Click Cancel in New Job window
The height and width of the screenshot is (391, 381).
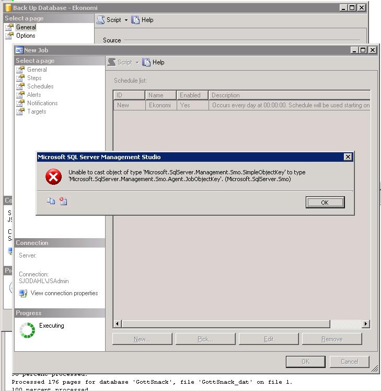[x=349, y=362]
